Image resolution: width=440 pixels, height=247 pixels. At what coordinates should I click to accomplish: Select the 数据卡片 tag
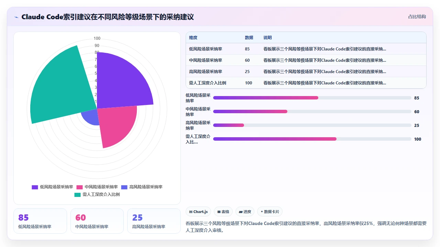270,212
